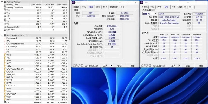This screenshot has width=208, height=104.
Task: Click the clock icon beside Trp
Action: [x=5, y=16]
